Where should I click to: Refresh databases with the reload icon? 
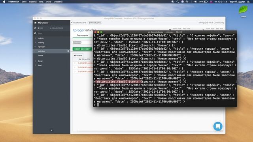[35, 28]
